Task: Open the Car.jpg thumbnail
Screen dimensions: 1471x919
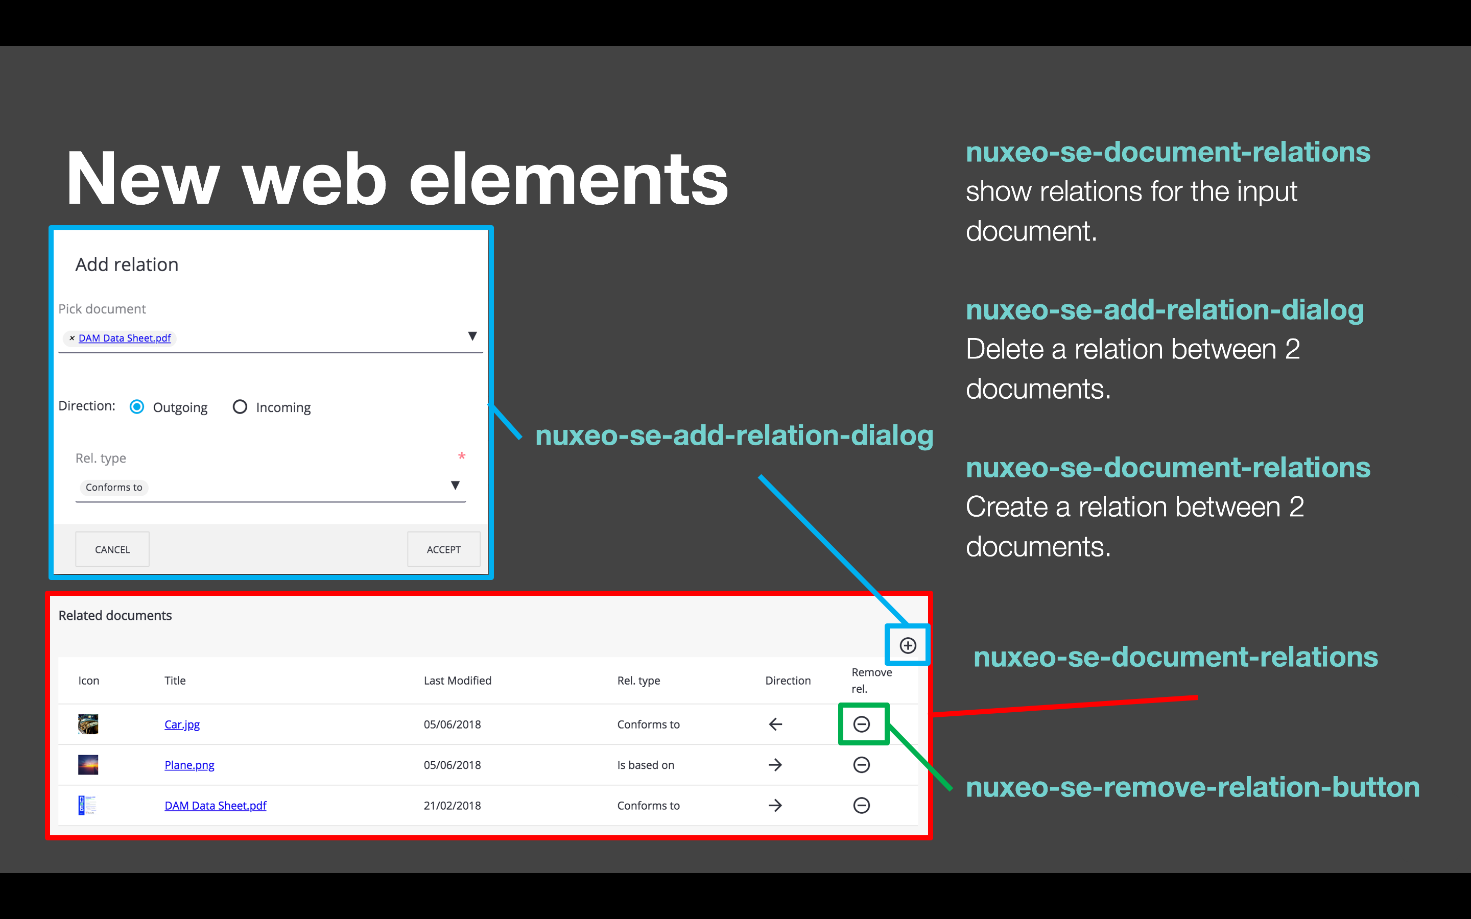Action: 88,724
